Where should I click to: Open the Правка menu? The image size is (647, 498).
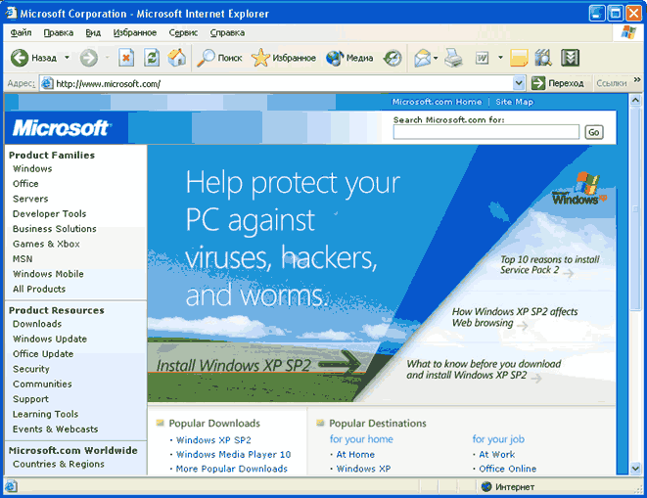(58, 32)
